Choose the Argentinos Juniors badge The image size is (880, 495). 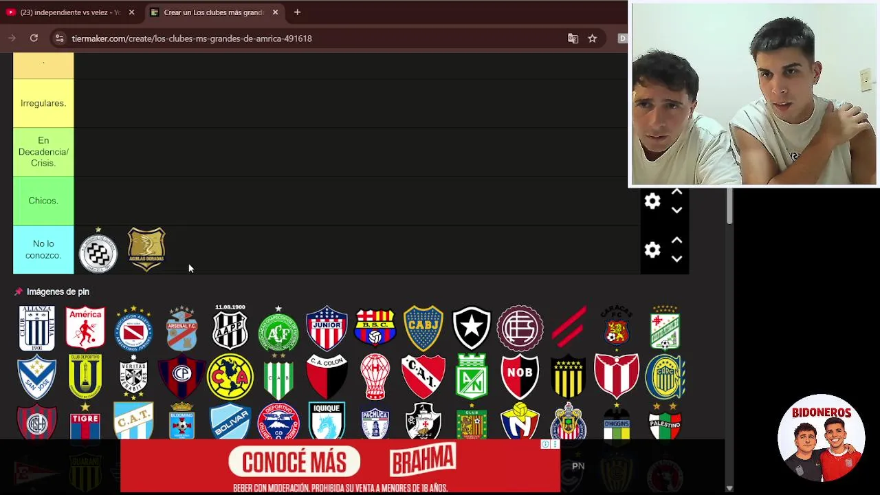(x=133, y=328)
